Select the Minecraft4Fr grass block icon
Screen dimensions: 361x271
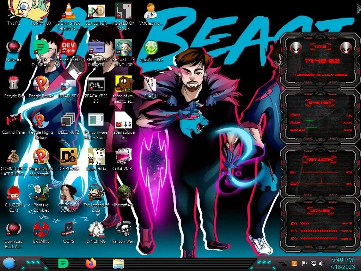[x=124, y=196]
